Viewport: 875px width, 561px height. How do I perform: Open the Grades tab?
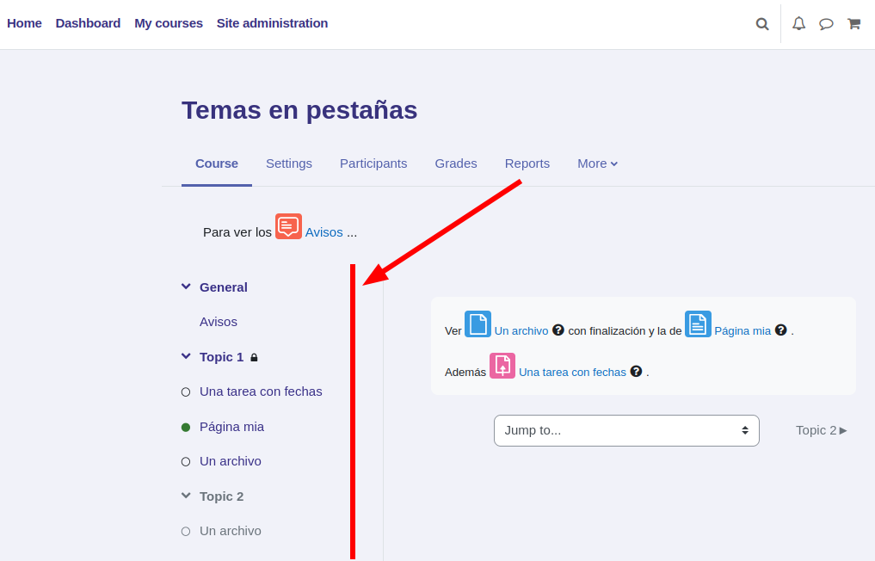pyautogui.click(x=456, y=163)
